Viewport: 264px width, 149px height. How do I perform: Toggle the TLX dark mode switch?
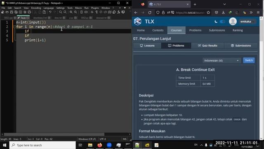click(x=222, y=22)
